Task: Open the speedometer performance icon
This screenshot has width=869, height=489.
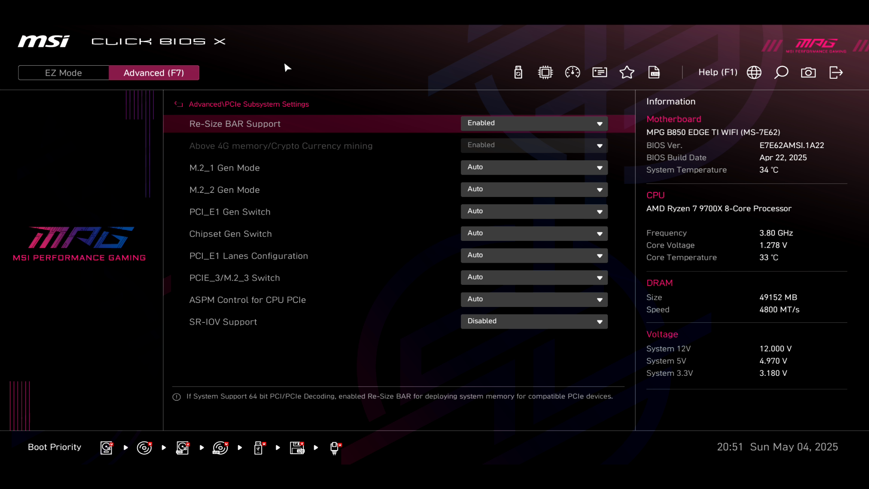Action: pyautogui.click(x=573, y=72)
